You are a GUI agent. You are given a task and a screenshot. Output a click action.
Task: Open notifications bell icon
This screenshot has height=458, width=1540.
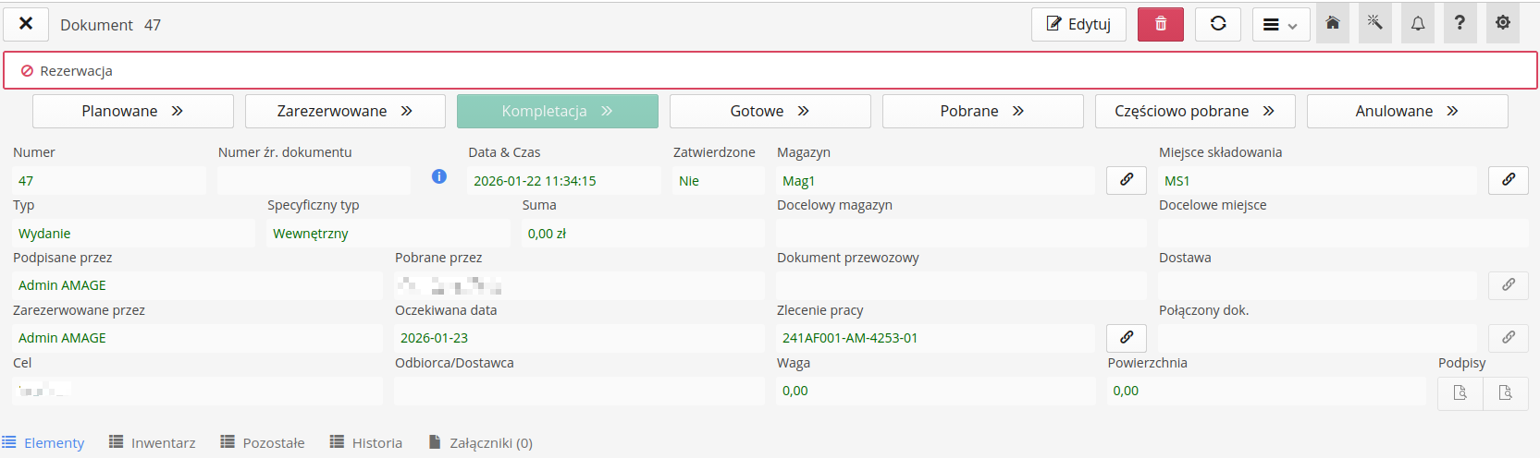[1417, 24]
